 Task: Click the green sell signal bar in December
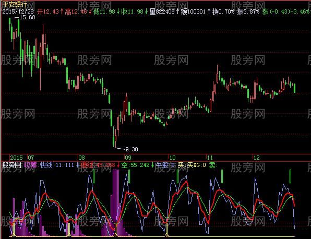click(x=290, y=176)
